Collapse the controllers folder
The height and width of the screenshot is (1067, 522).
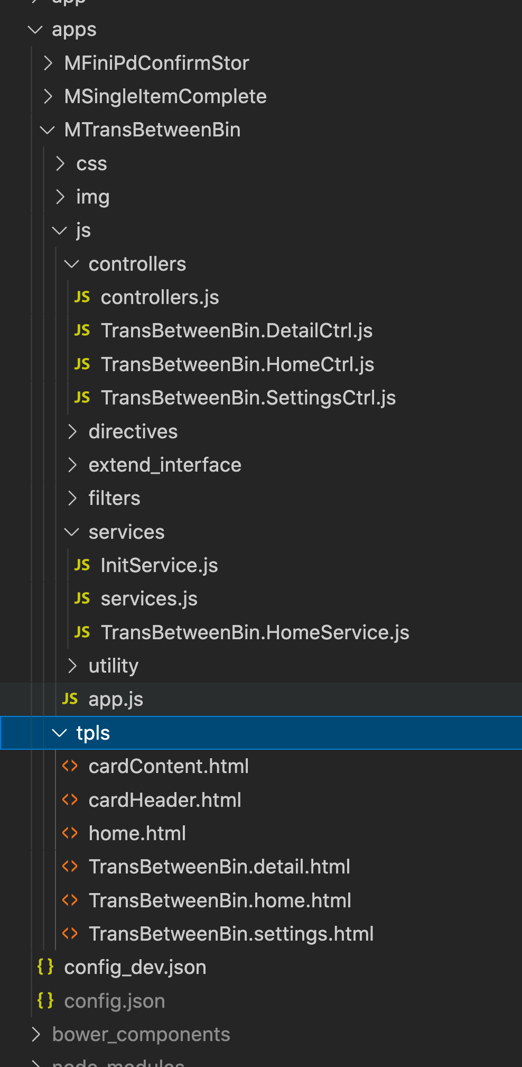[72, 264]
